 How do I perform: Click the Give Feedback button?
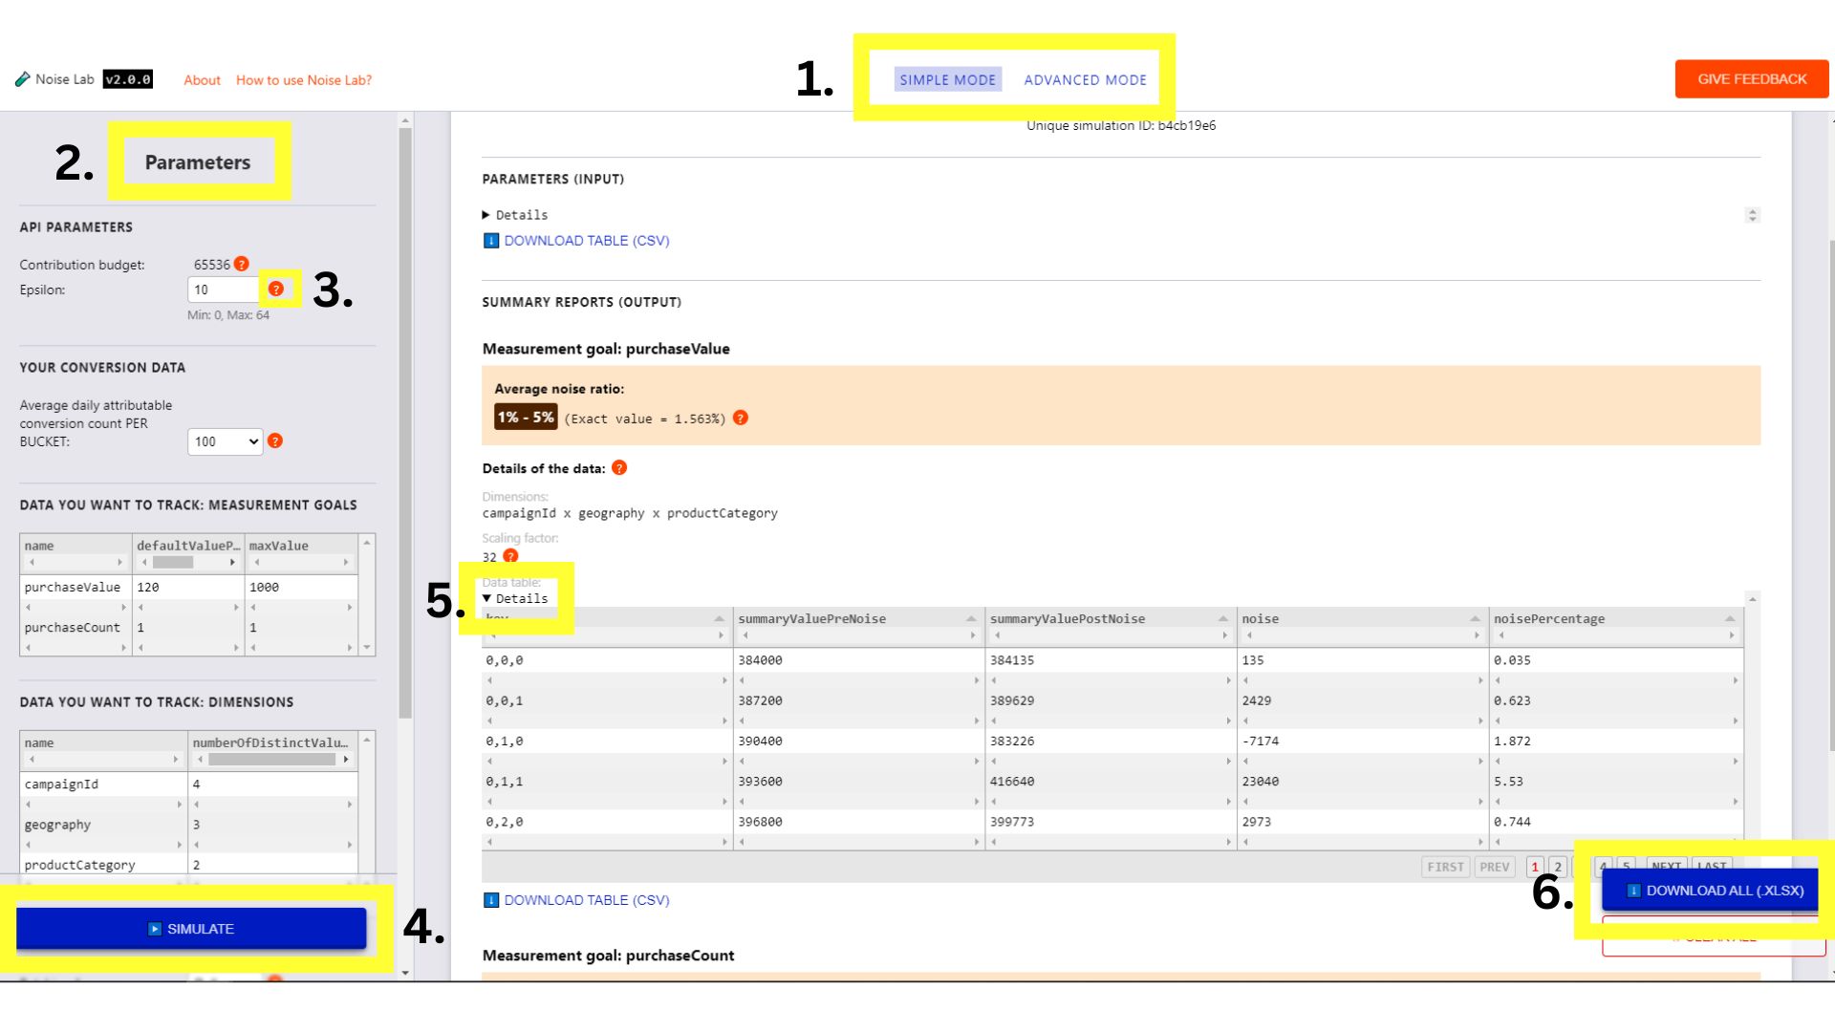coord(1751,79)
